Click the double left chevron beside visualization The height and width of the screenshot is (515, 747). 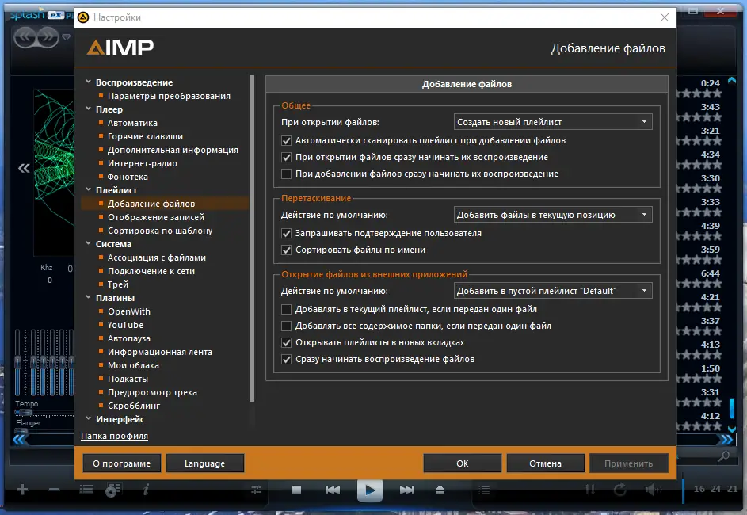pyautogui.click(x=24, y=168)
